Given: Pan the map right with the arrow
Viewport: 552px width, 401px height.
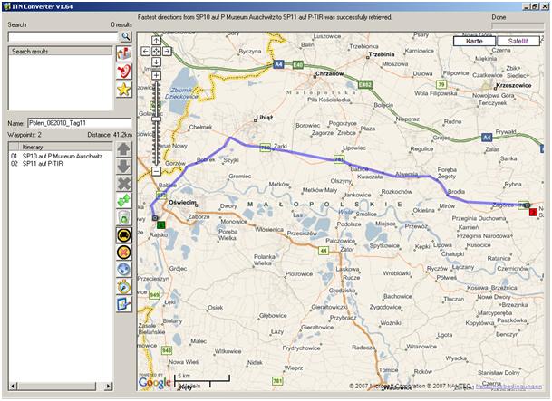Looking at the screenshot, I should click(x=167, y=52).
